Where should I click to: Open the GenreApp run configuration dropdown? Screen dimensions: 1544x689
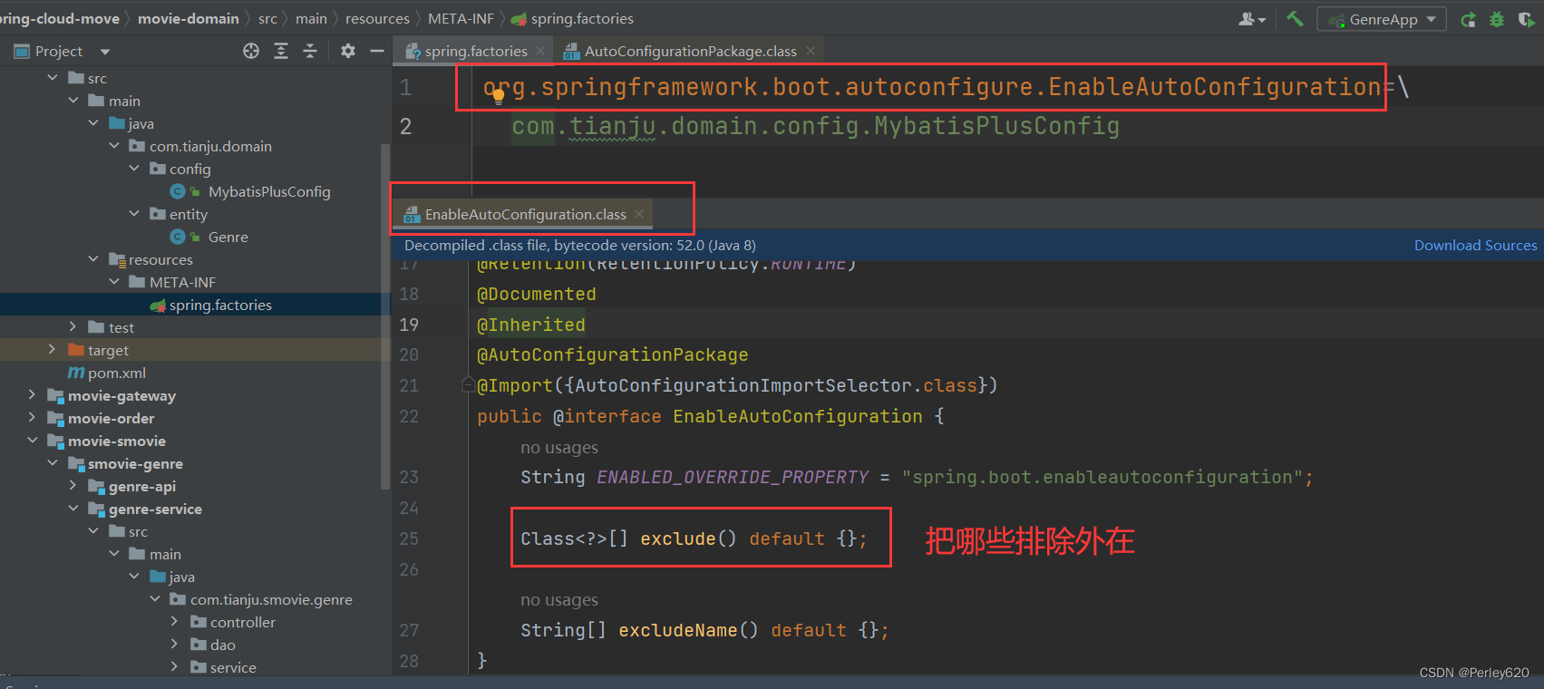(x=1382, y=19)
